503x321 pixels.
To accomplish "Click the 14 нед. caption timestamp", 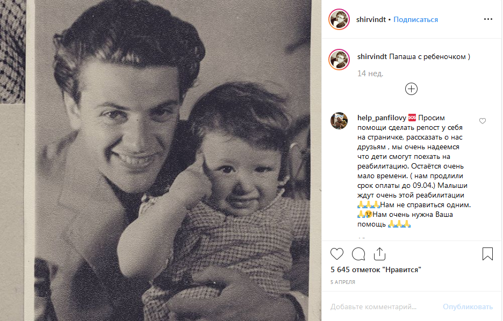I will coord(370,74).
